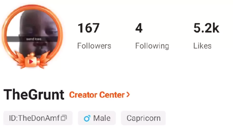Click the Creator Center chevron arrow

coord(128,94)
